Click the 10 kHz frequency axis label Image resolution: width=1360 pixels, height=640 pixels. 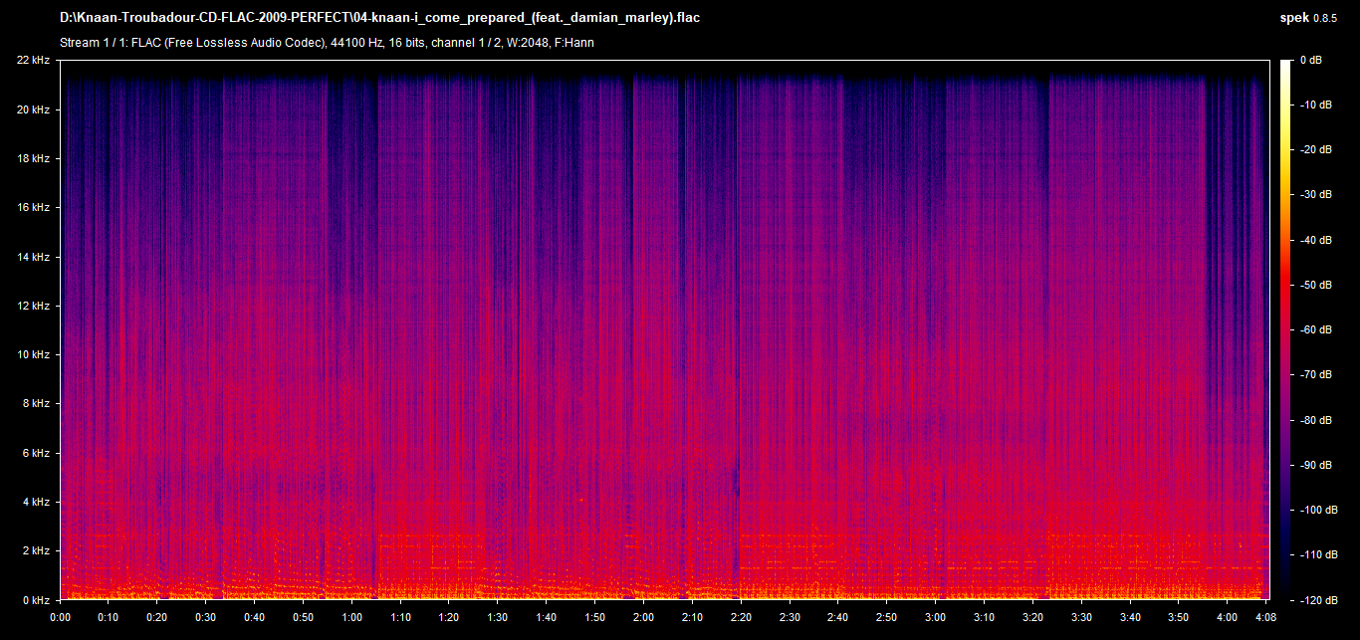point(33,355)
